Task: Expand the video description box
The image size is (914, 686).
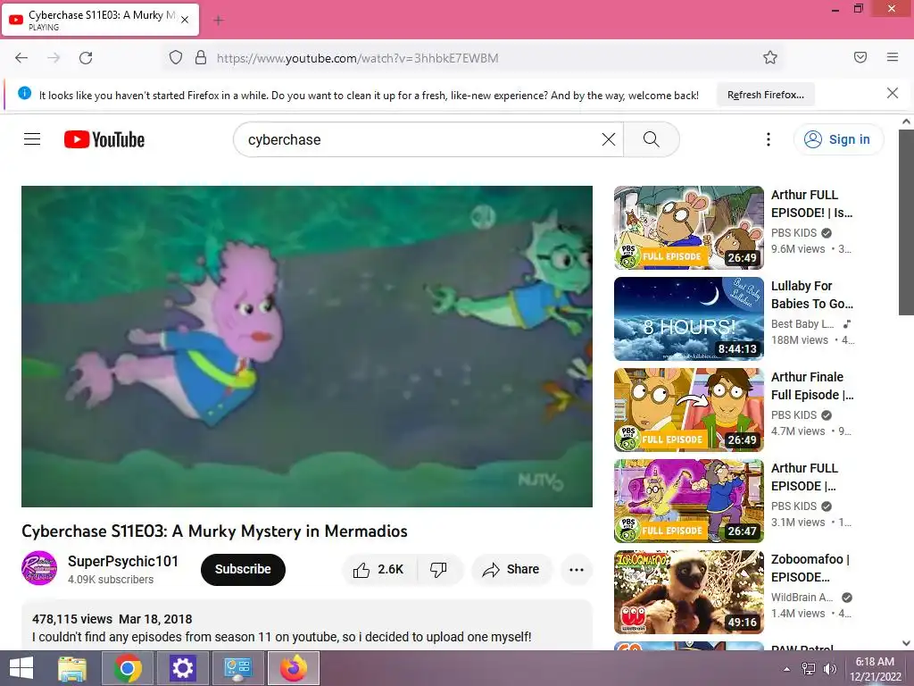Action: (x=307, y=627)
